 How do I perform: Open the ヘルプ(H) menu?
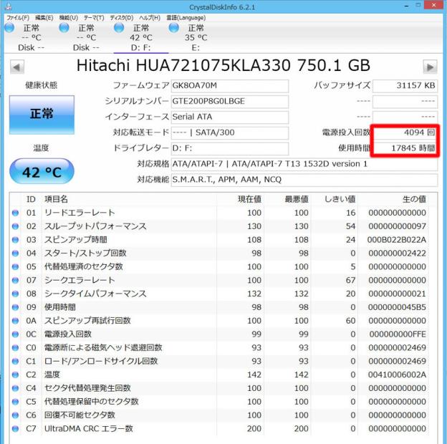click(150, 18)
